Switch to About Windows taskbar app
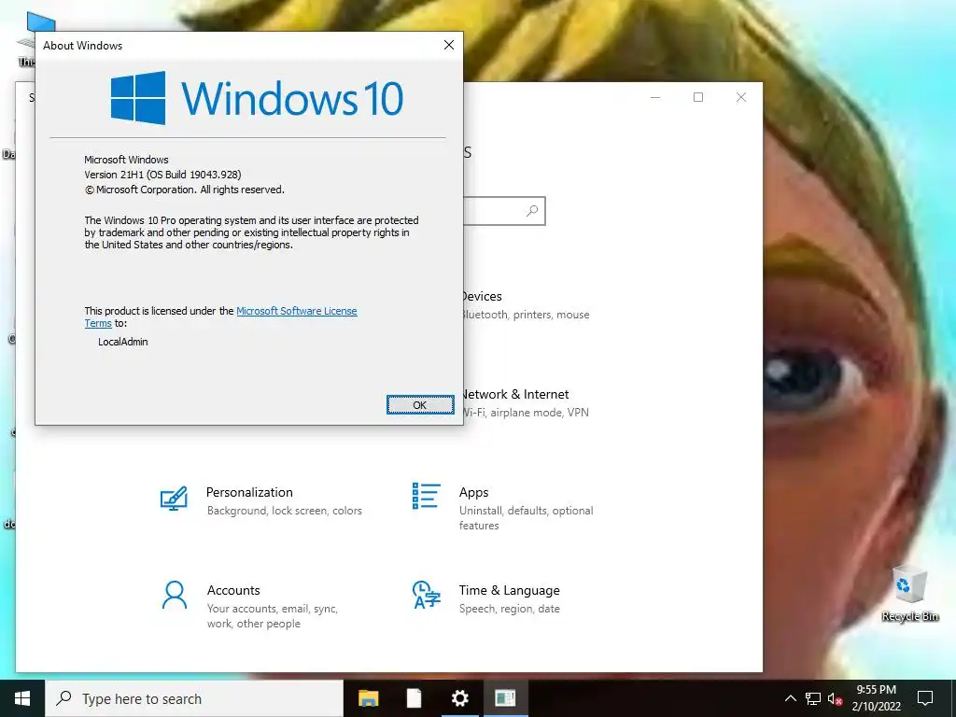The width and height of the screenshot is (956, 717). (x=505, y=698)
